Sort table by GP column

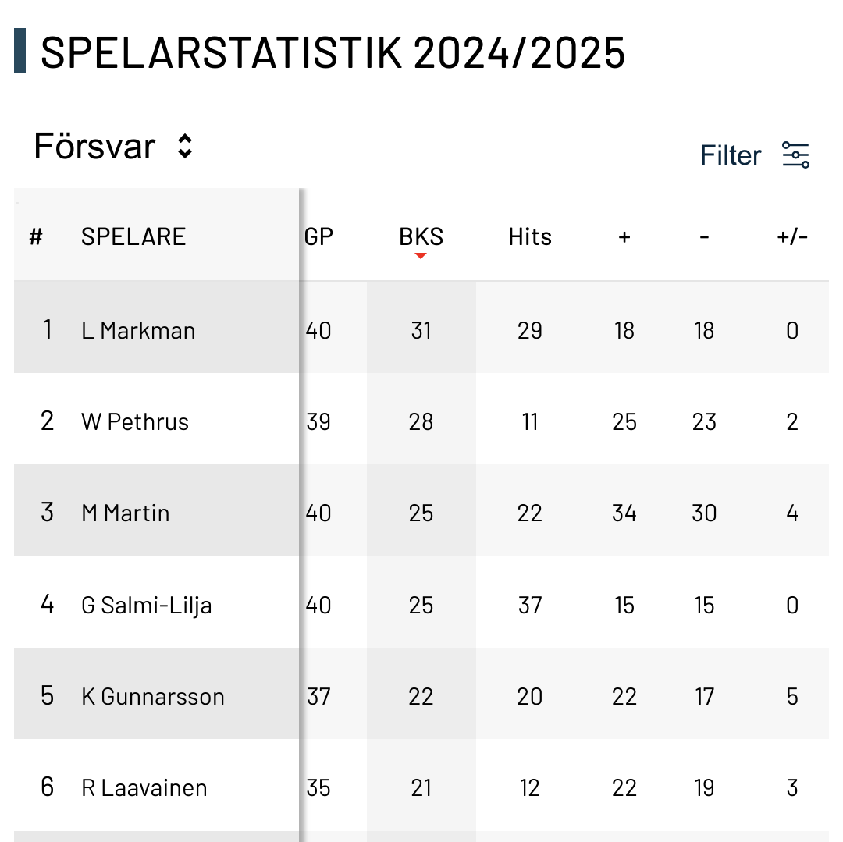click(x=318, y=236)
